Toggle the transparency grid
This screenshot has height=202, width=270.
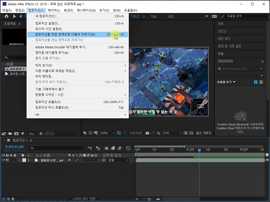coord(191,133)
